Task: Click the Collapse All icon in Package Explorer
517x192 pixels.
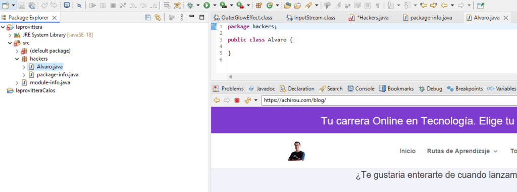Action: [148, 18]
